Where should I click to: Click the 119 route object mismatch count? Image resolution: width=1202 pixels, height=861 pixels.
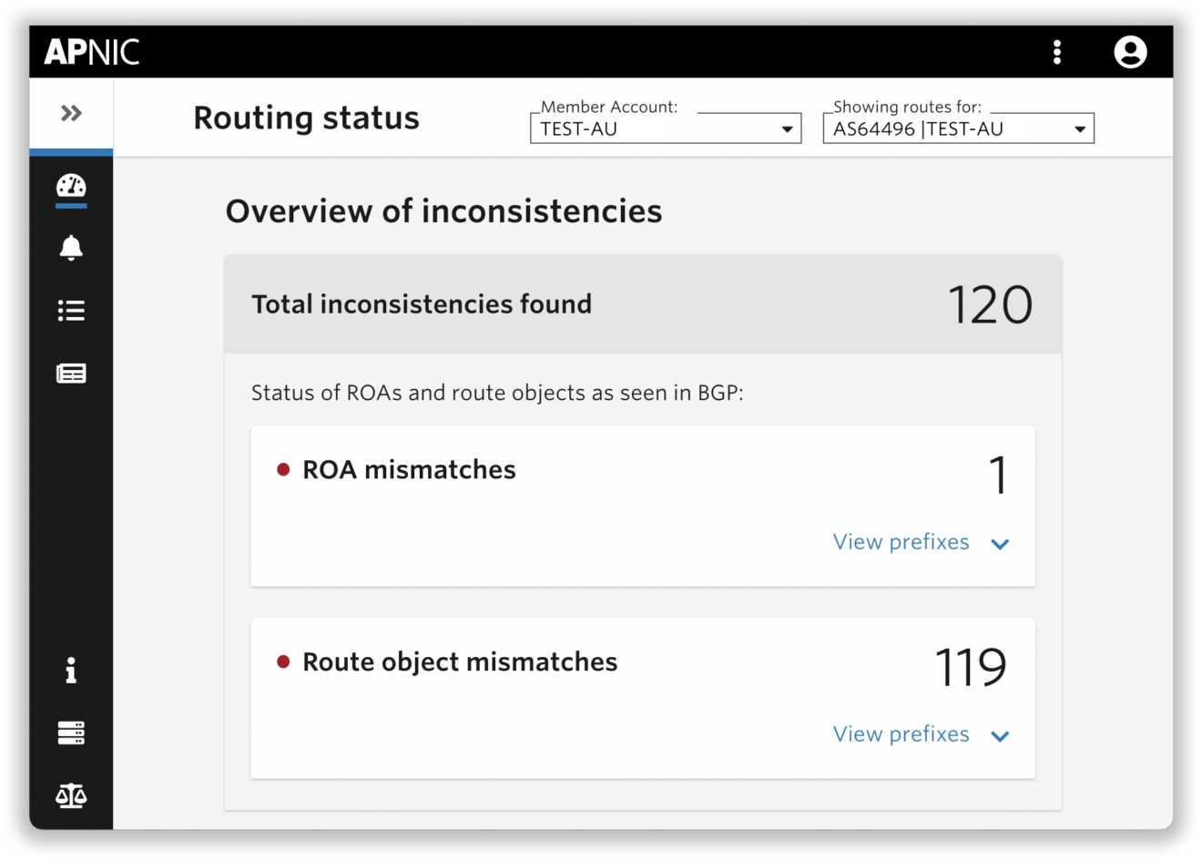pyautogui.click(x=971, y=668)
